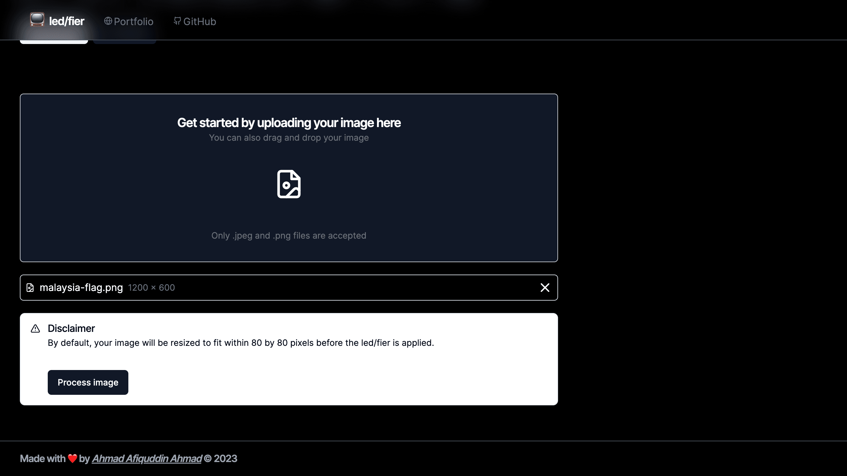
Task: Click the led/fier brand name
Action: tap(67, 21)
